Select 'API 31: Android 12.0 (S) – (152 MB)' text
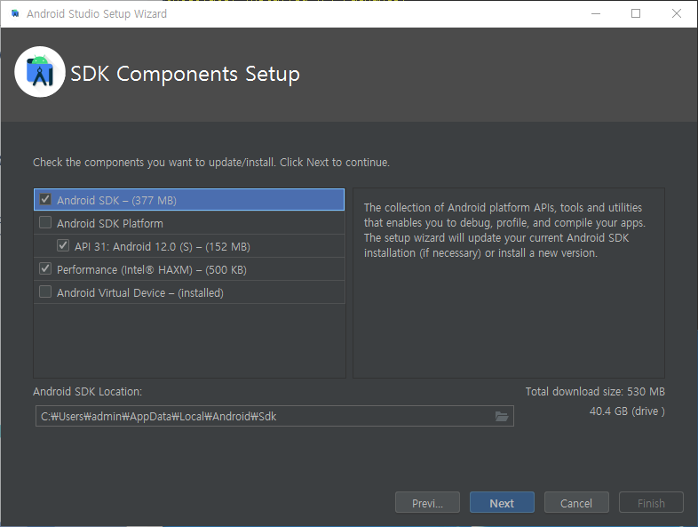Image resolution: width=698 pixels, height=527 pixels. click(163, 247)
